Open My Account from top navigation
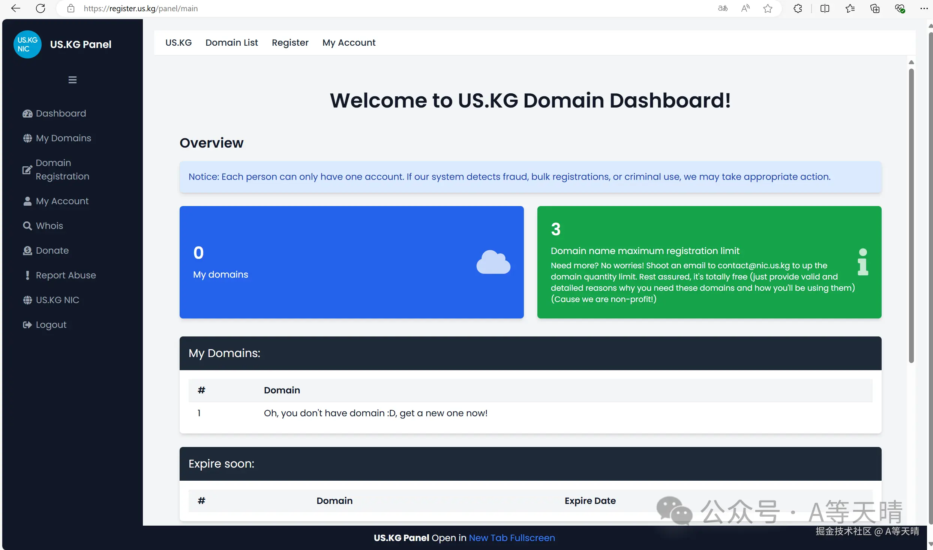 (349, 43)
